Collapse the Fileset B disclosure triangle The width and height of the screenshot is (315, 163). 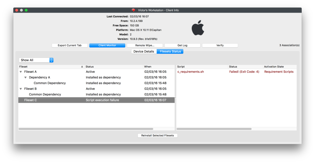(x=21, y=89)
